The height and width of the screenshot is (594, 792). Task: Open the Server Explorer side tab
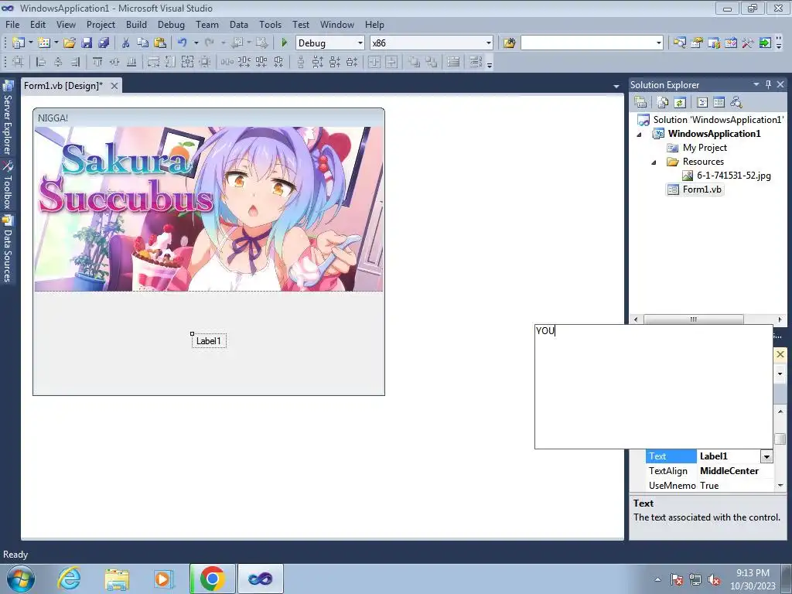point(8,119)
